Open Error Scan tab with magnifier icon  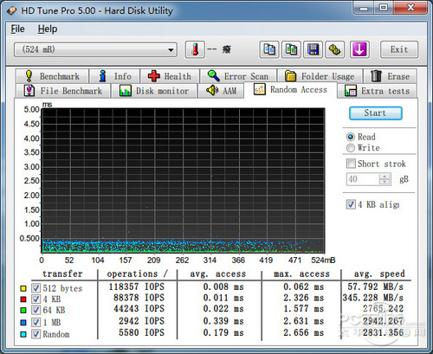point(238,76)
